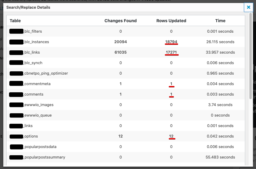
Task: Click rows updated link for commentmeta table
Action: tap(171, 84)
